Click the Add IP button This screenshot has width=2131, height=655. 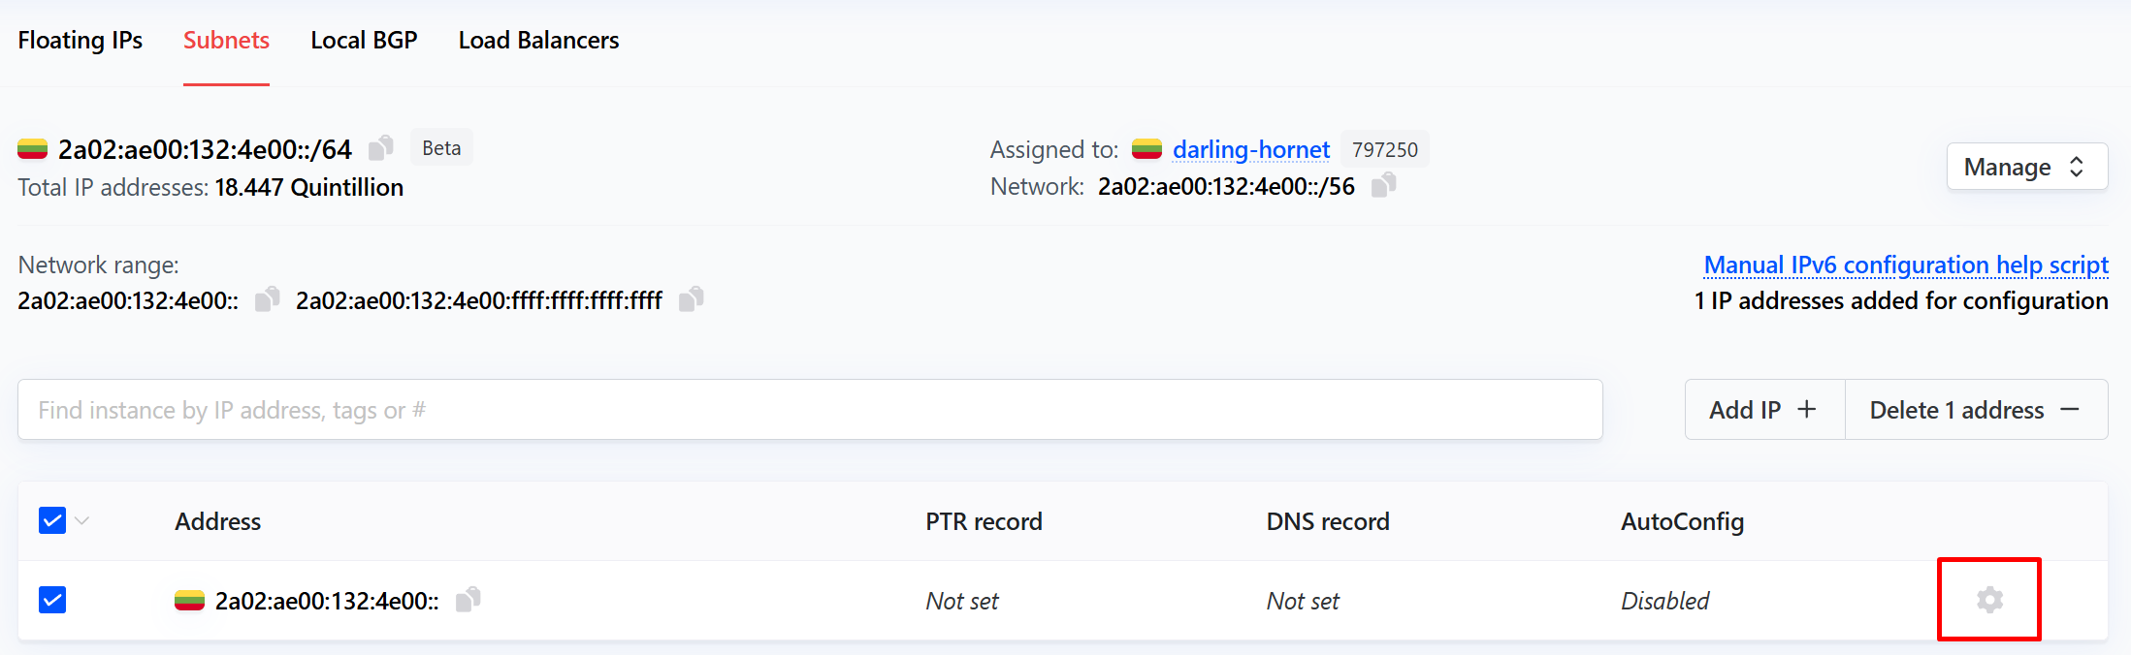[x=1763, y=410]
